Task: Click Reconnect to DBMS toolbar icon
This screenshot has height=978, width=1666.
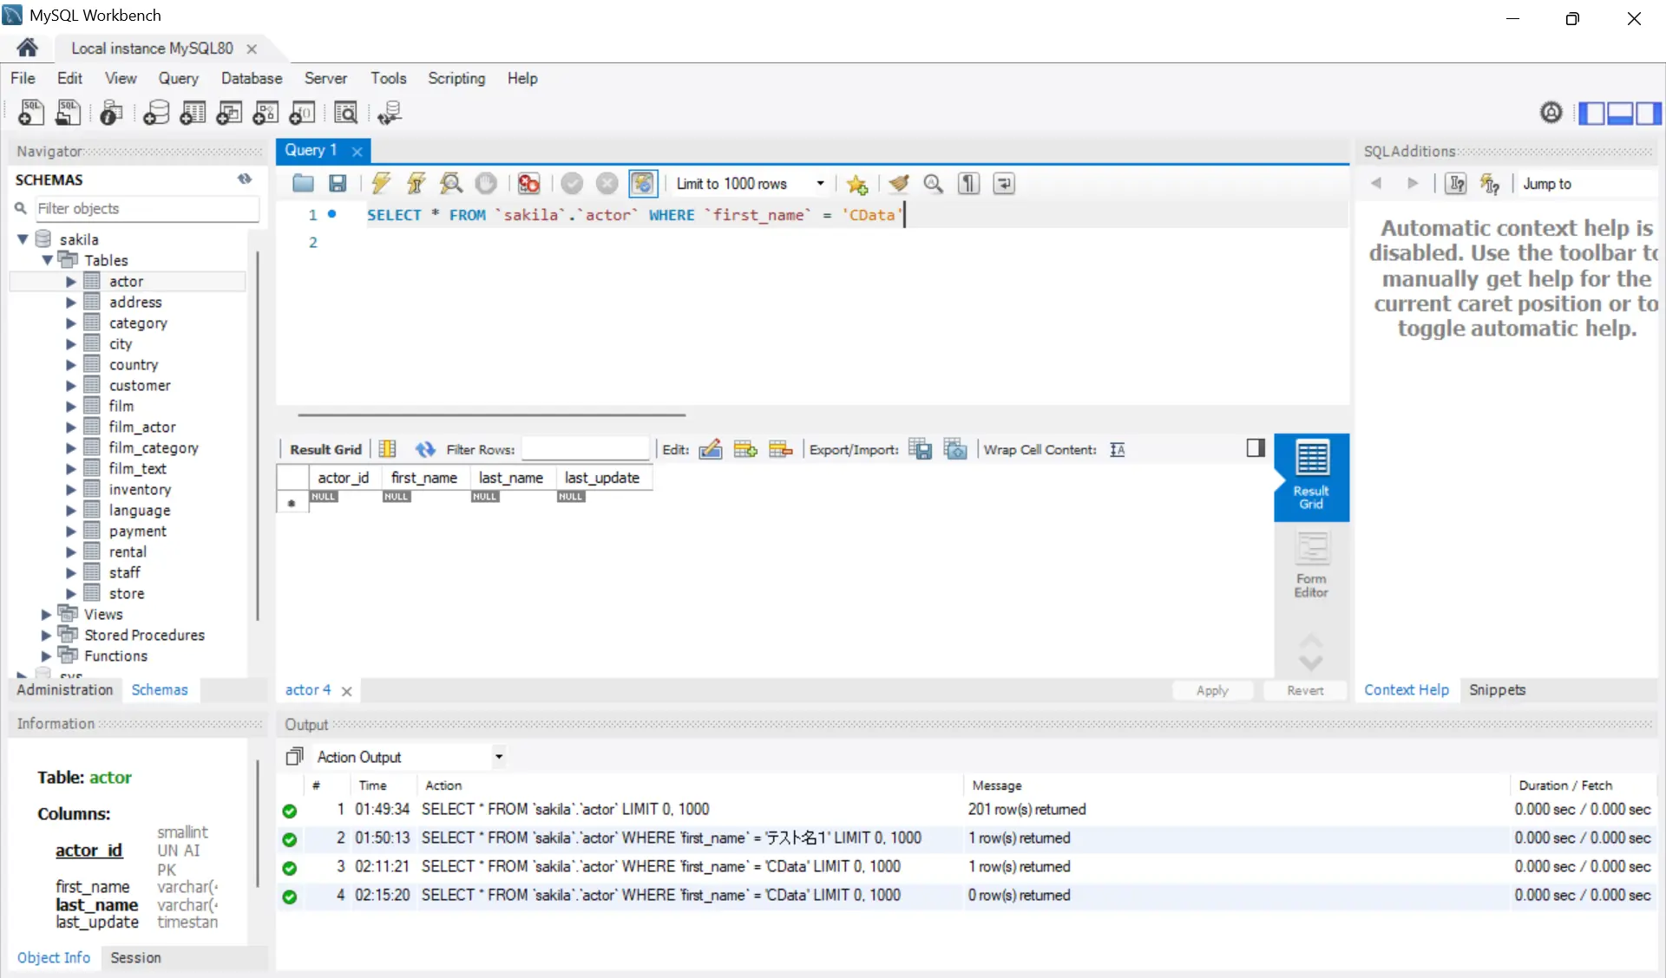Action: pos(390,113)
